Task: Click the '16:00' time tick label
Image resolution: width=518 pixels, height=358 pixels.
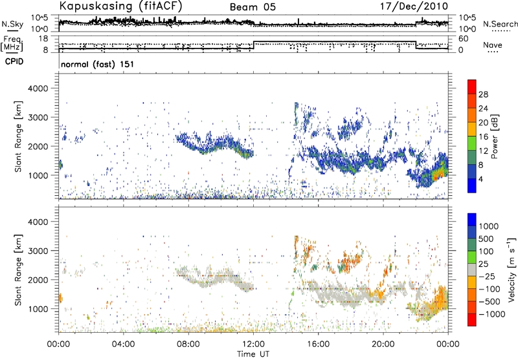Action: [318, 344]
